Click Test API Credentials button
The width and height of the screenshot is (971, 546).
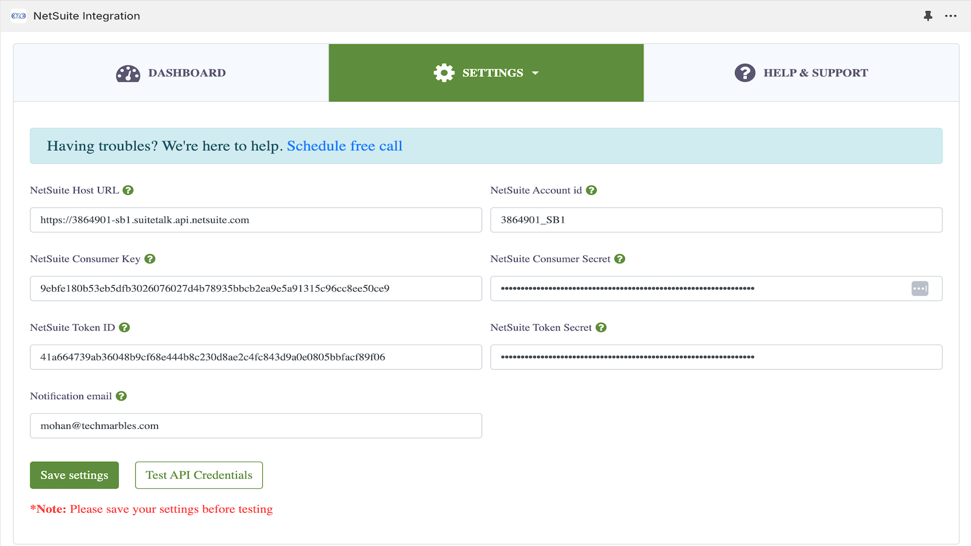coord(199,475)
